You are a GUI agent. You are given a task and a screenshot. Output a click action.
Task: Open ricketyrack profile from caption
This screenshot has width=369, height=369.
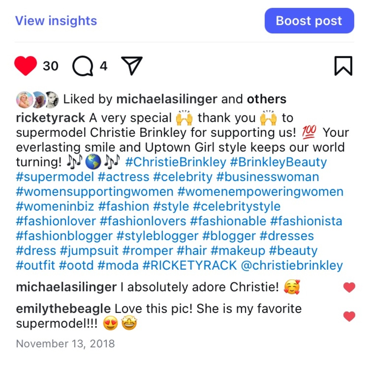coord(51,118)
